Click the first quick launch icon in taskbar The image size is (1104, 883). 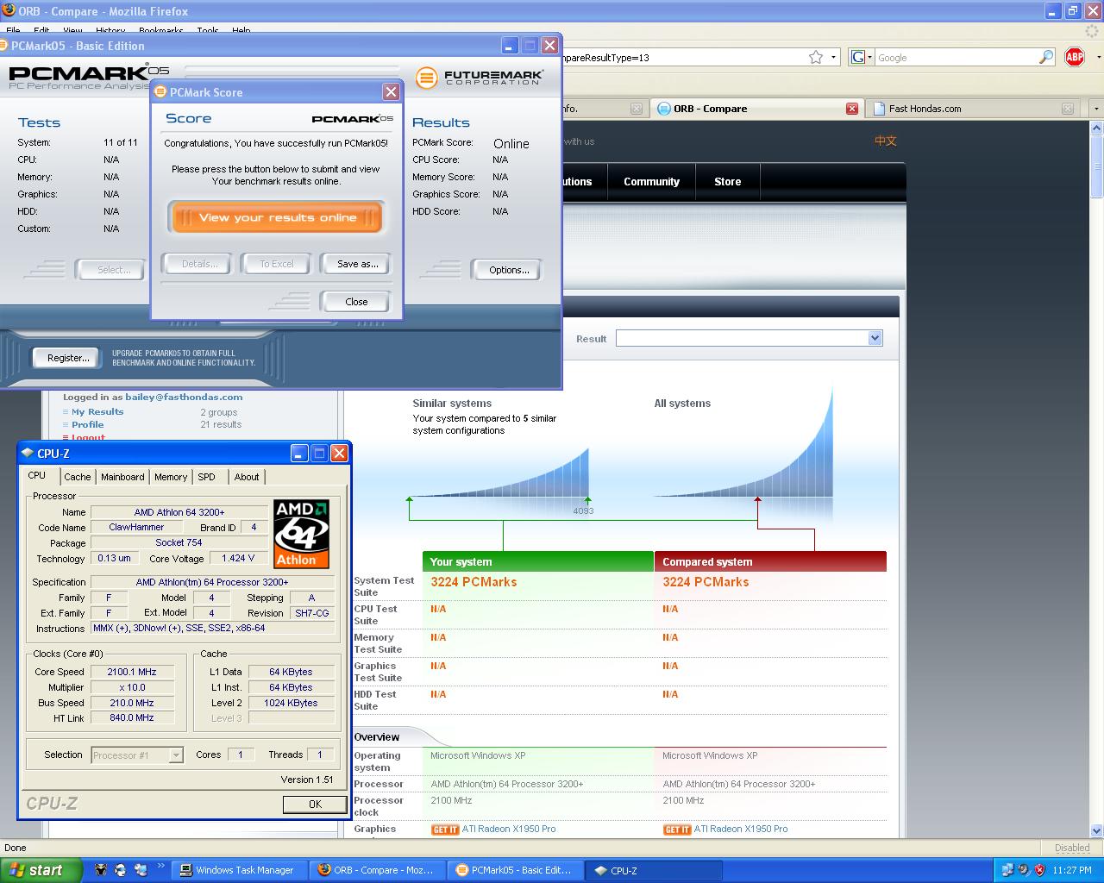point(101,870)
